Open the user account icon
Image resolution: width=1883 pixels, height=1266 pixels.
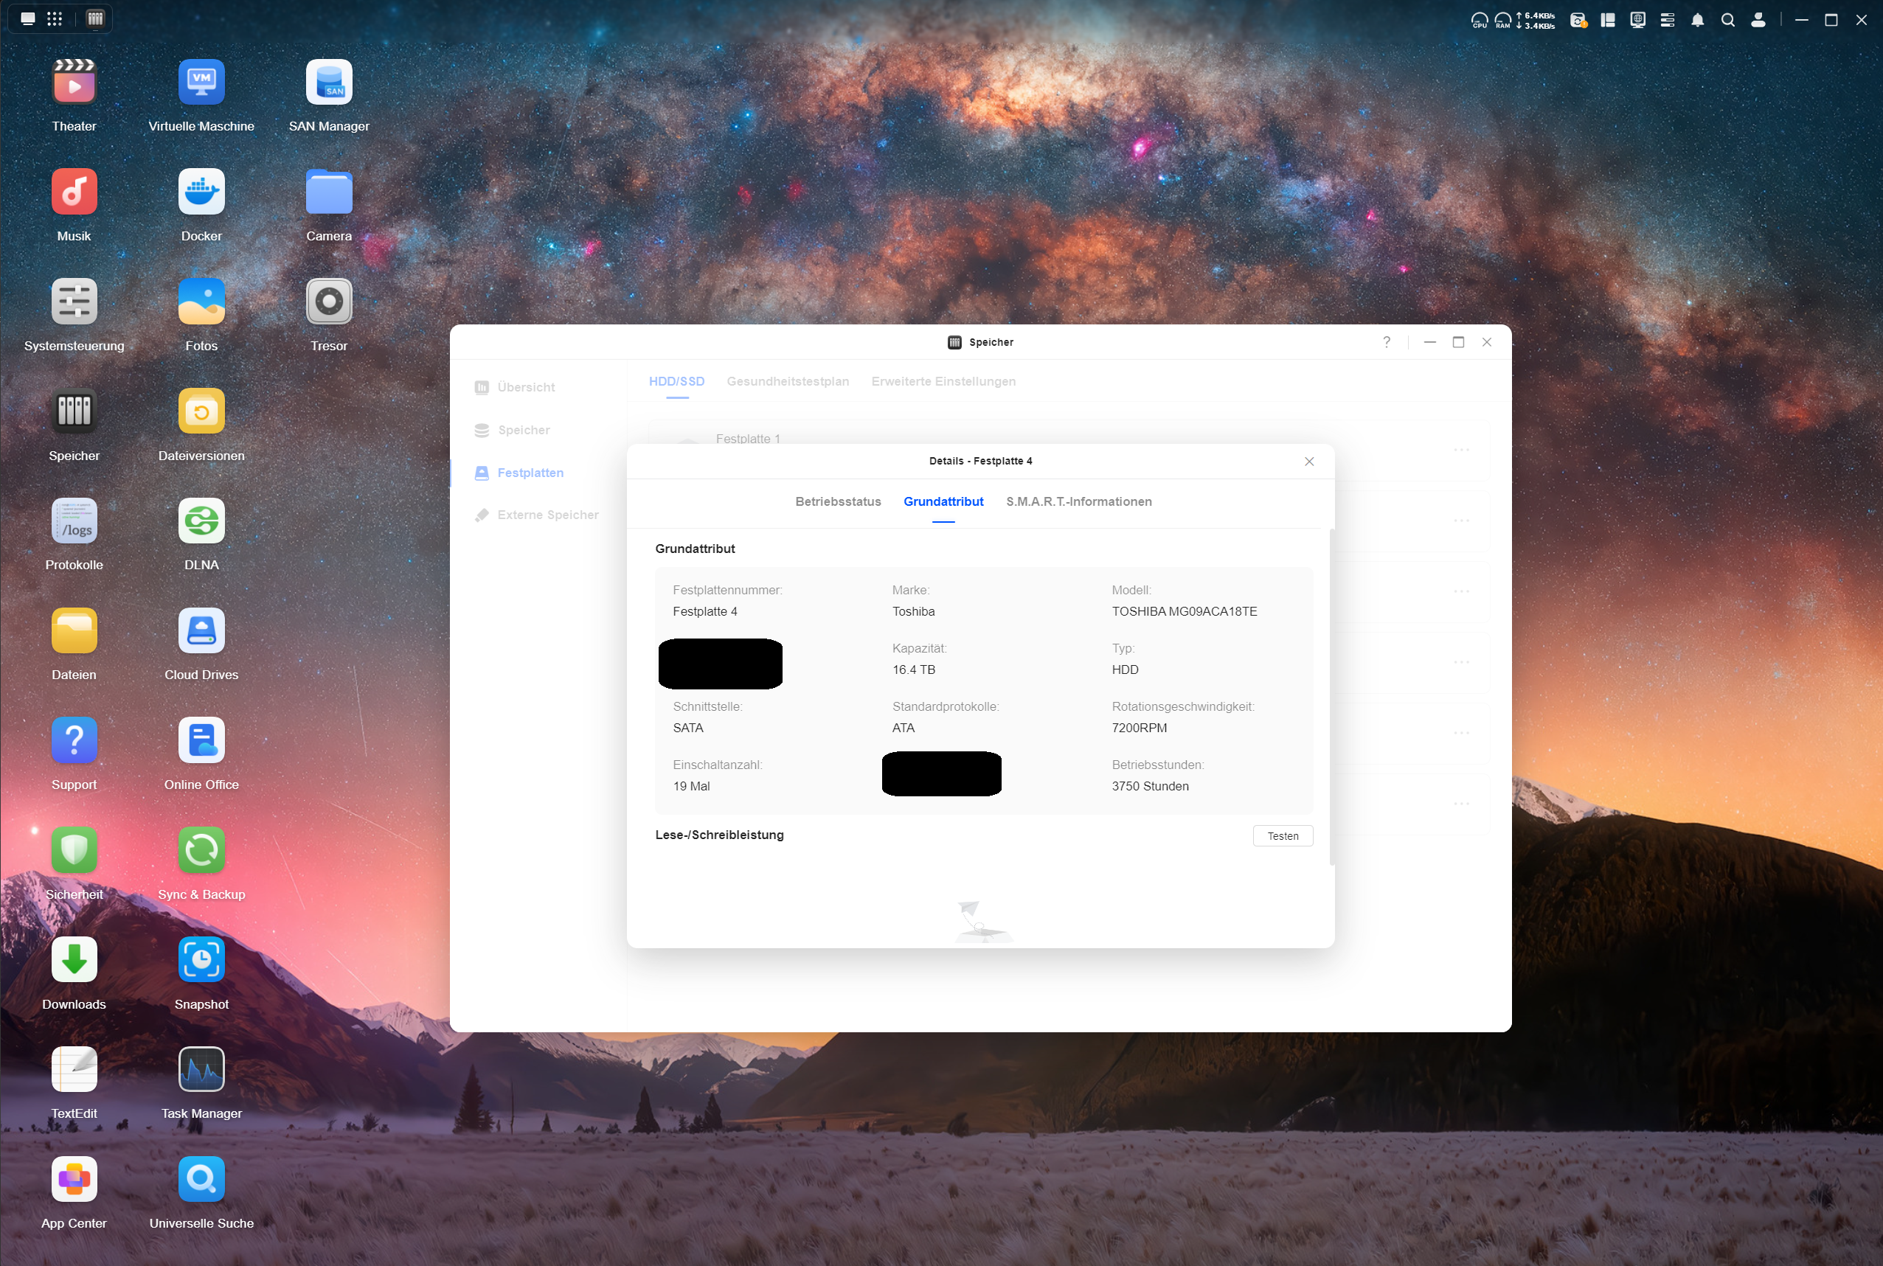pyautogui.click(x=1758, y=20)
